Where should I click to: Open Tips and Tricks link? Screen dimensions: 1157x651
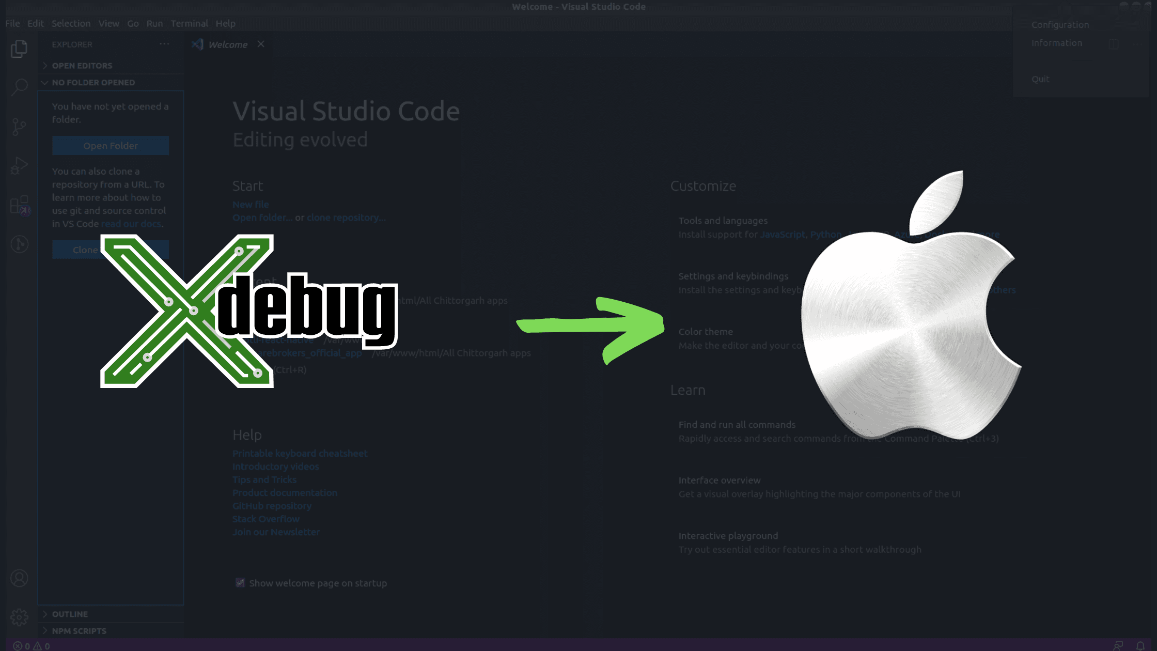tap(264, 479)
